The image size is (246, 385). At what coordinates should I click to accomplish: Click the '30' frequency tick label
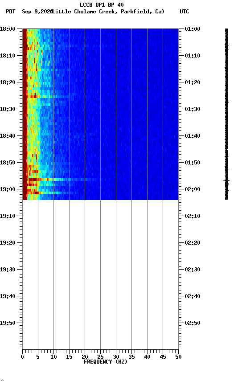tap(116, 357)
